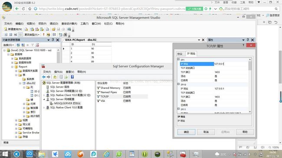Click the question mark in TCP/IP properties title bar
282x158 pixels.
tap(243, 45)
